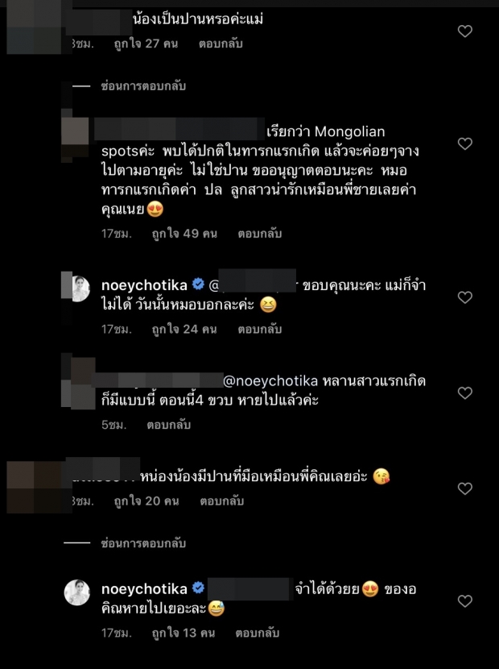Like noeychotika's จำได้ด้วยย reply
This screenshot has width=499, height=669.
pos(465,601)
